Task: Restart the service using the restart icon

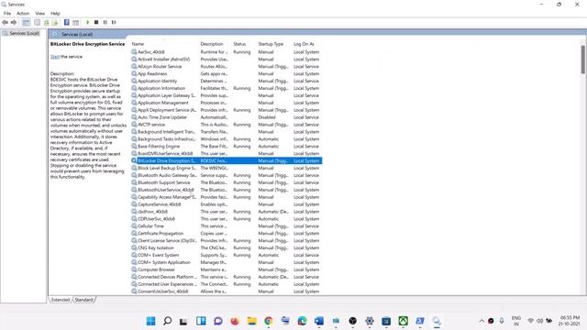Action: pos(114,22)
